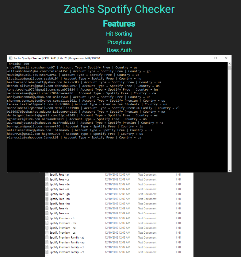The height and width of the screenshot is (257, 241).
Task: Select the file name 'Spotify Free - ar'
Action: [59, 174]
